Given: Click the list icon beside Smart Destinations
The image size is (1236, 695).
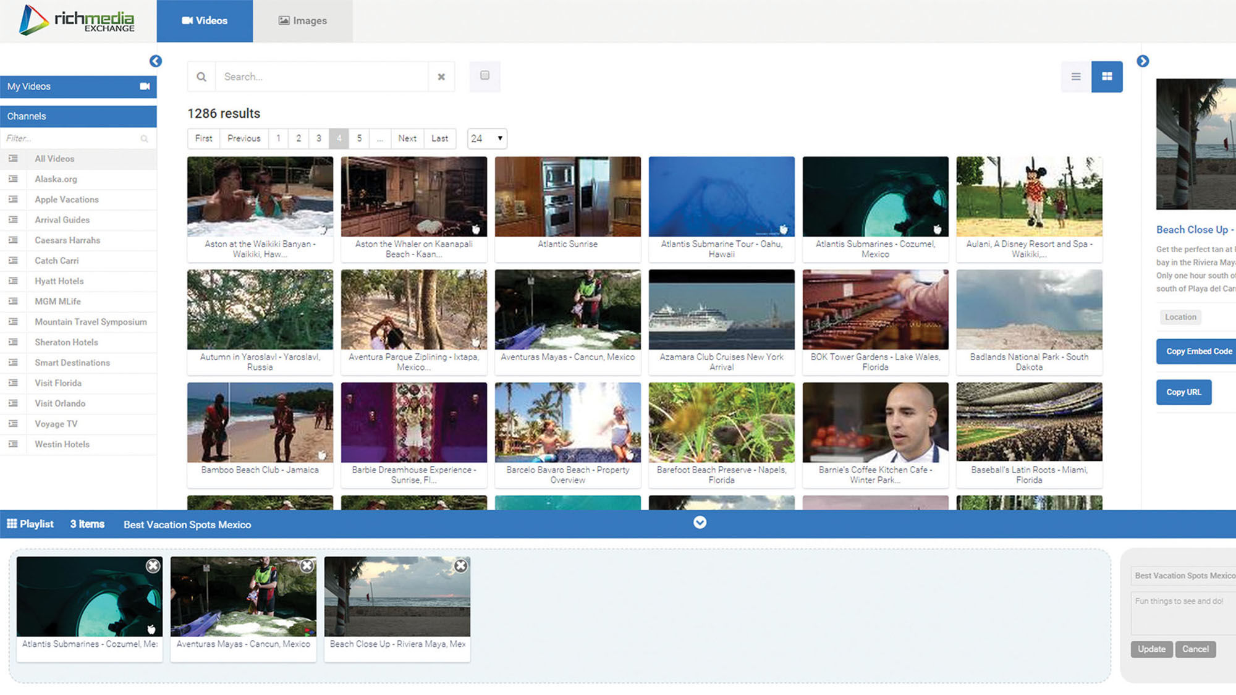Looking at the screenshot, I should coord(13,363).
